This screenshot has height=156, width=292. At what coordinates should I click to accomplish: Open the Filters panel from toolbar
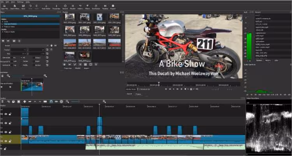88,7
